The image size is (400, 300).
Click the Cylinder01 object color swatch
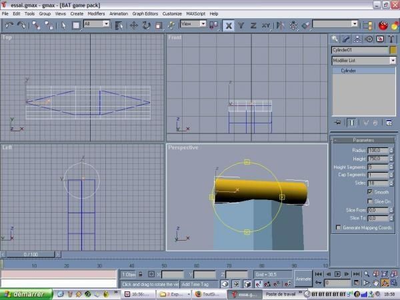pyautogui.click(x=393, y=50)
